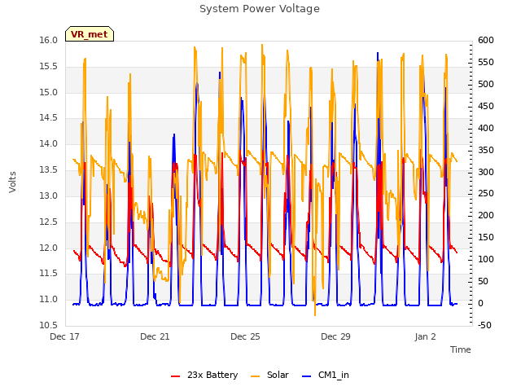Click the Dec 29 date tick label

tap(335, 336)
